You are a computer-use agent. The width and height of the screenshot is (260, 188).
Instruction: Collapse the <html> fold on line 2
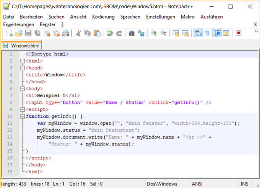point(23,61)
